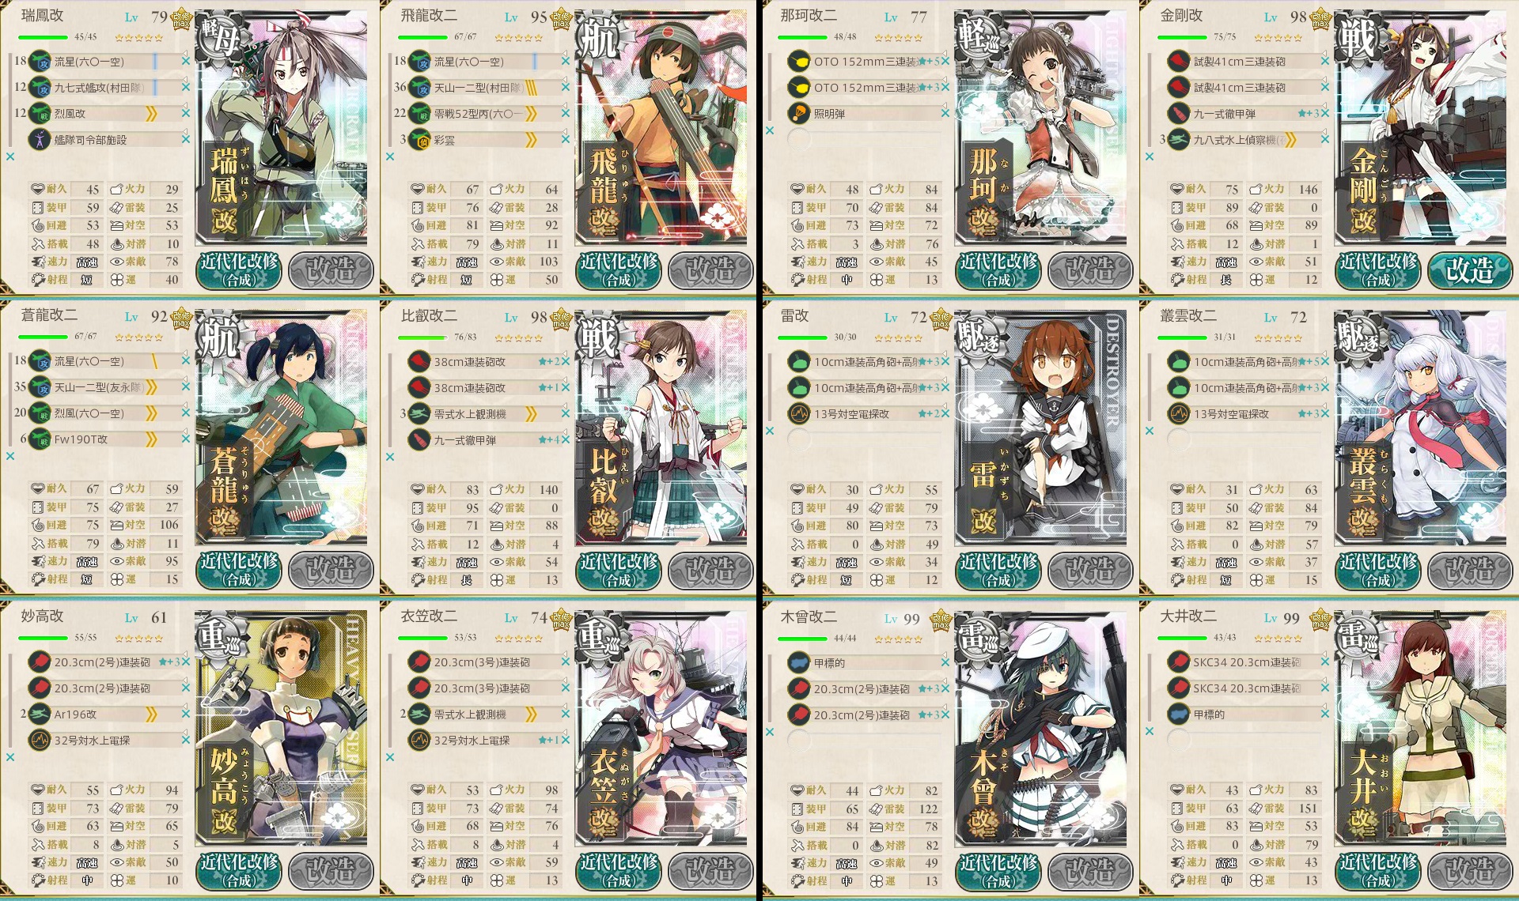Click 13号対空電探改 radar icon on 雷改
This screenshot has height=901, width=1519.
click(x=798, y=413)
